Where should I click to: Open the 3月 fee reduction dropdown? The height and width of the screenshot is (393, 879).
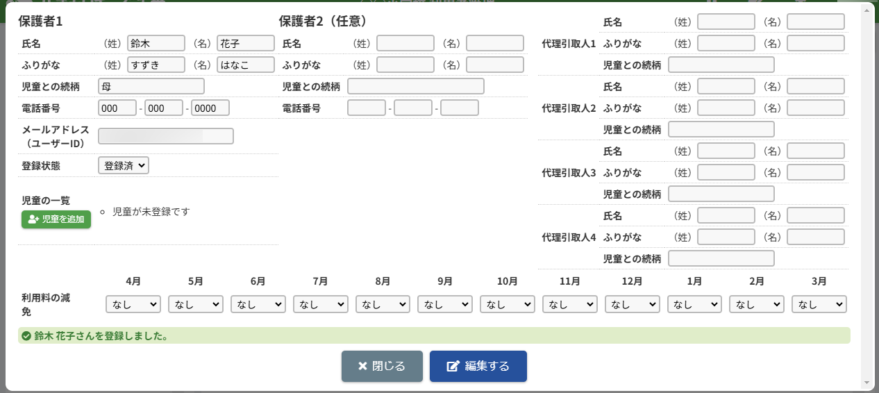pyautogui.click(x=819, y=304)
